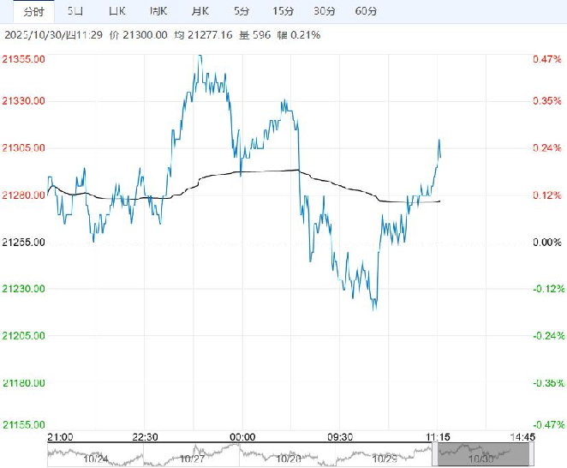Select the 5分 five-minute interval tab
This screenshot has width=567, height=468.
coord(242,11)
